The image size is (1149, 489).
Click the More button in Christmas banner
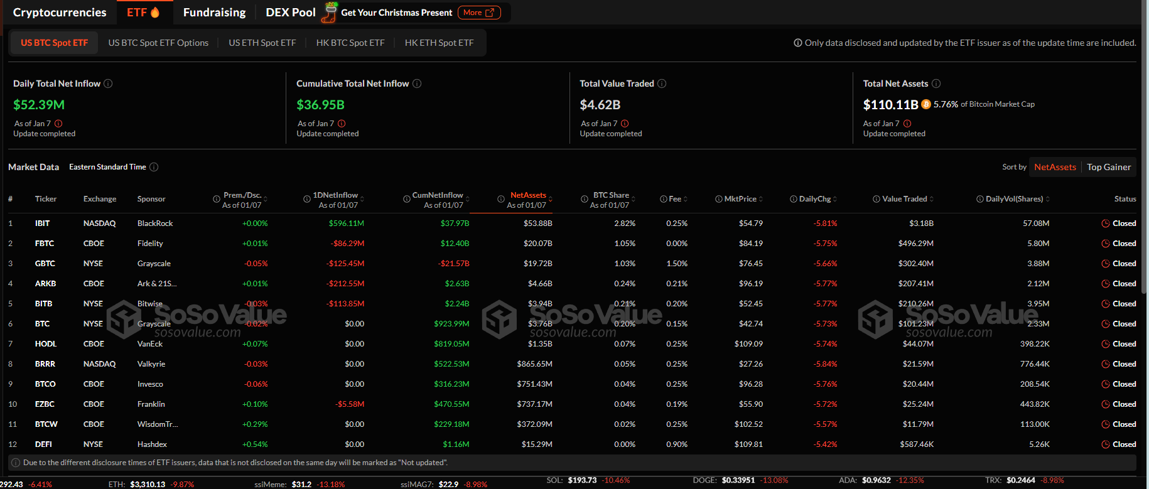479,13
